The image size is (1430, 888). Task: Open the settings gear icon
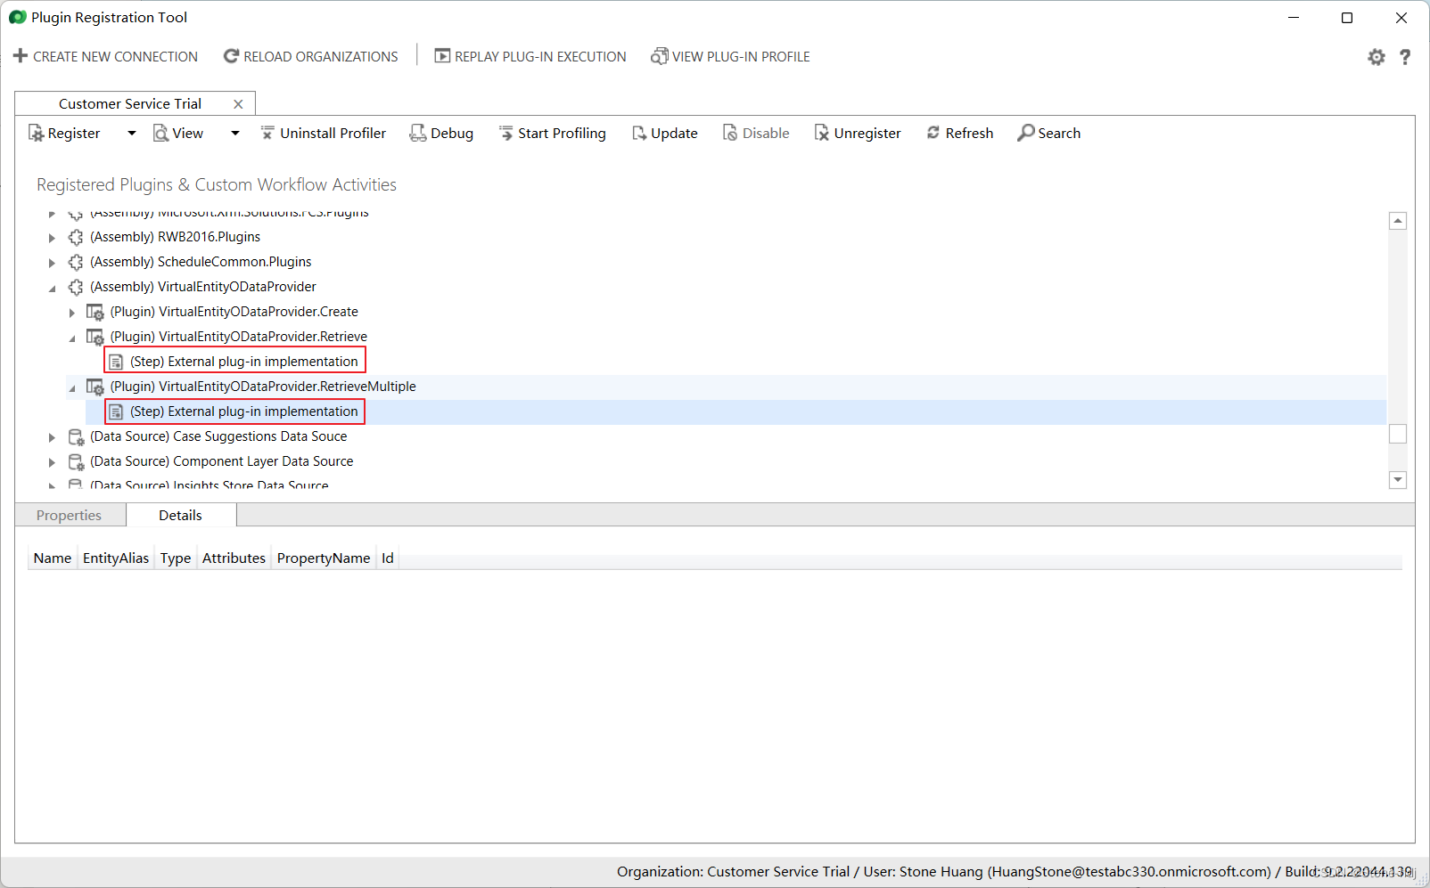(1376, 56)
